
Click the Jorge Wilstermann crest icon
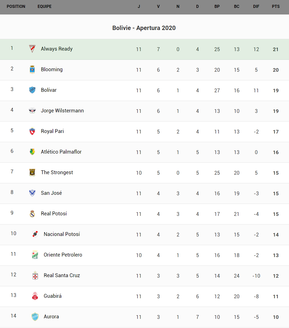[x=32, y=111]
